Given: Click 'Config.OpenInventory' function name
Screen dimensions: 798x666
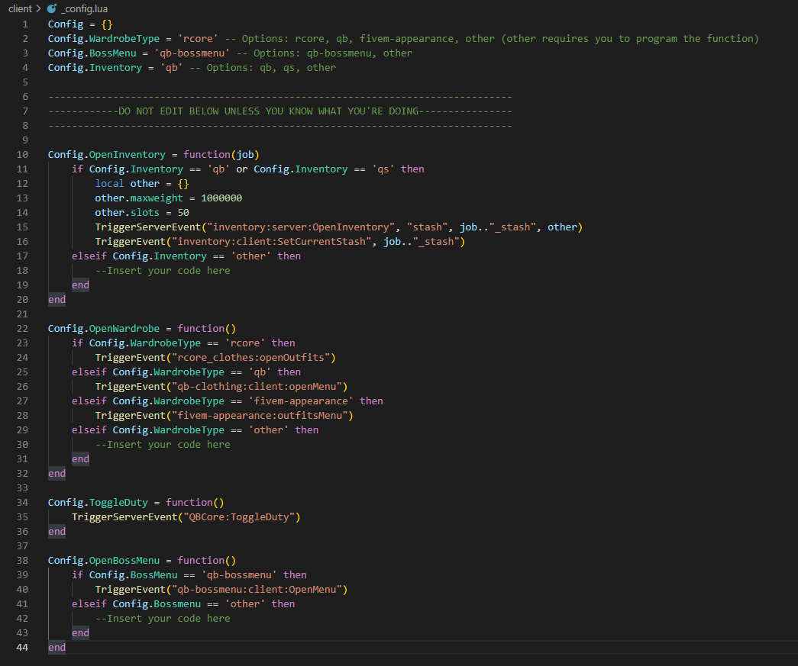Looking at the screenshot, I should 106,155.
